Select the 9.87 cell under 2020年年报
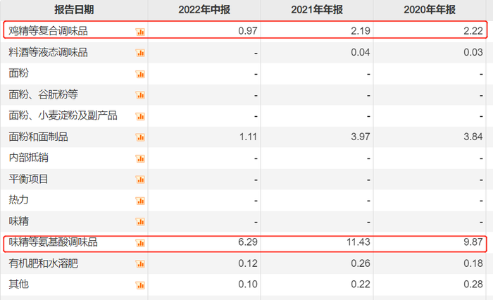Viewport: 493px width, 300px height. click(x=473, y=242)
